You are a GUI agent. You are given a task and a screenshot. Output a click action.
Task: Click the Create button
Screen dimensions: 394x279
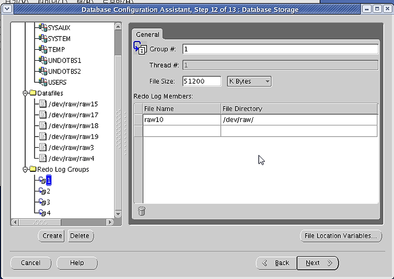52,236
